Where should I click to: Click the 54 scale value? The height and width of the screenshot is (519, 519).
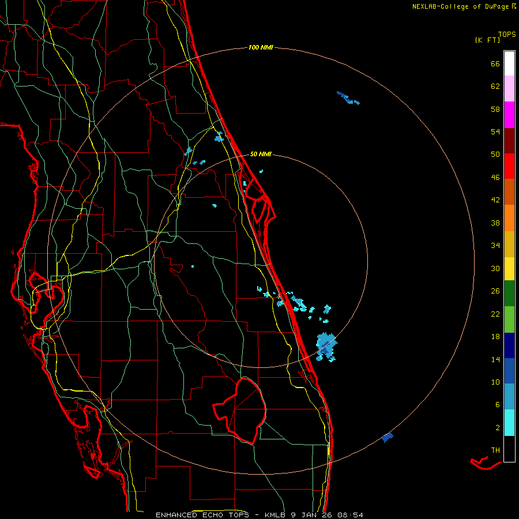tap(495, 131)
